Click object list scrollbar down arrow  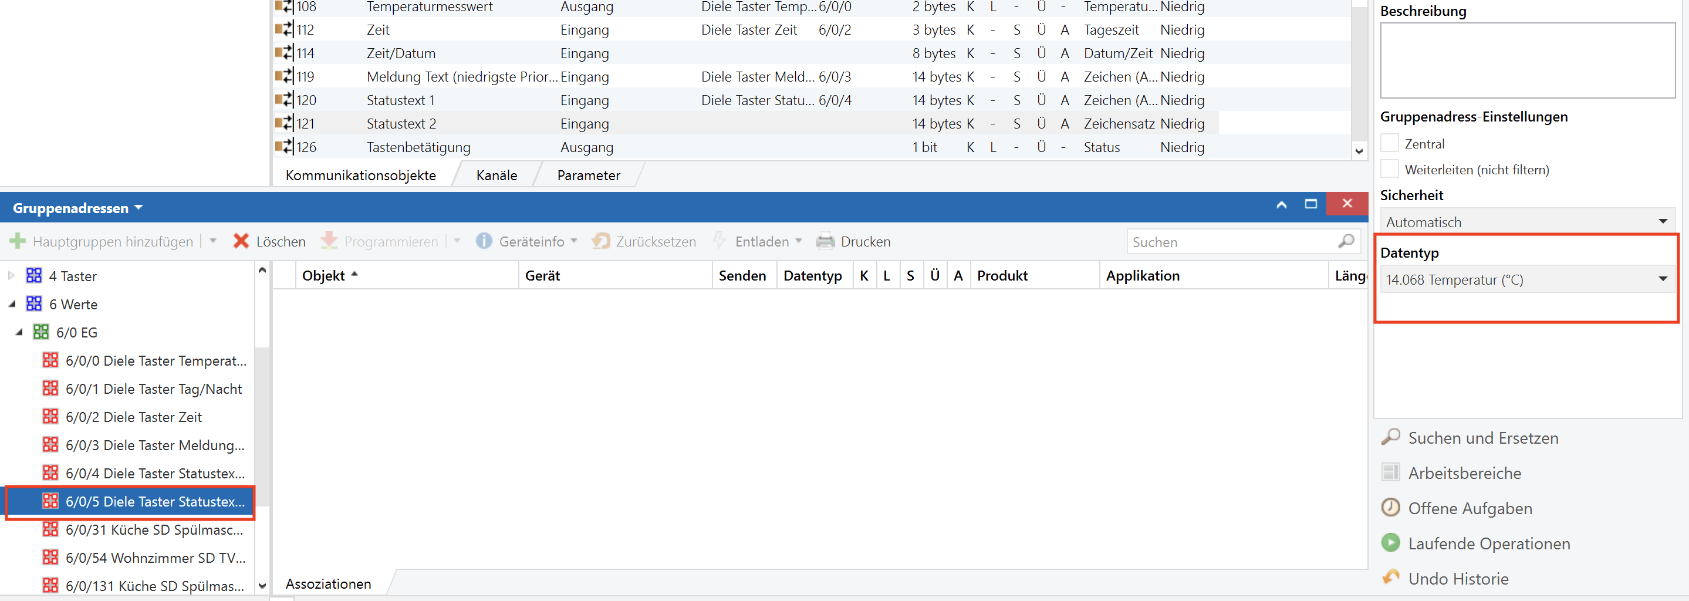(1359, 151)
